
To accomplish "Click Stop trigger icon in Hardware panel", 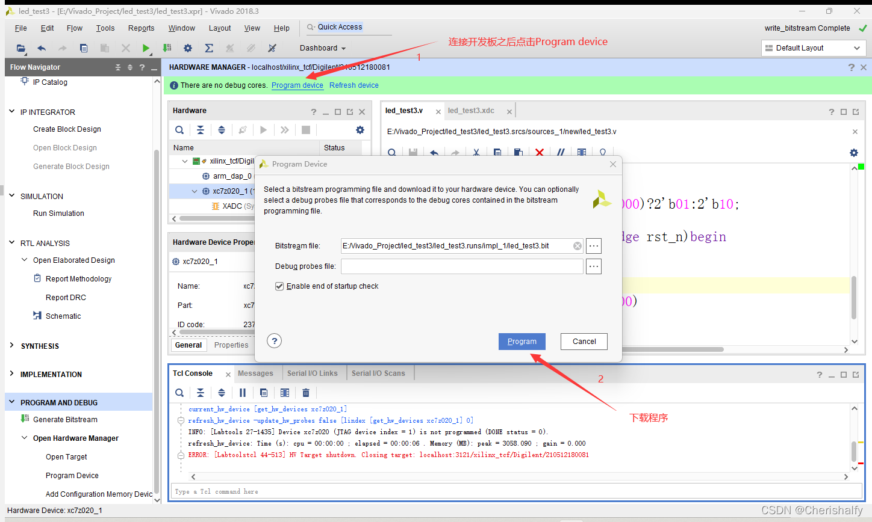I will [306, 130].
